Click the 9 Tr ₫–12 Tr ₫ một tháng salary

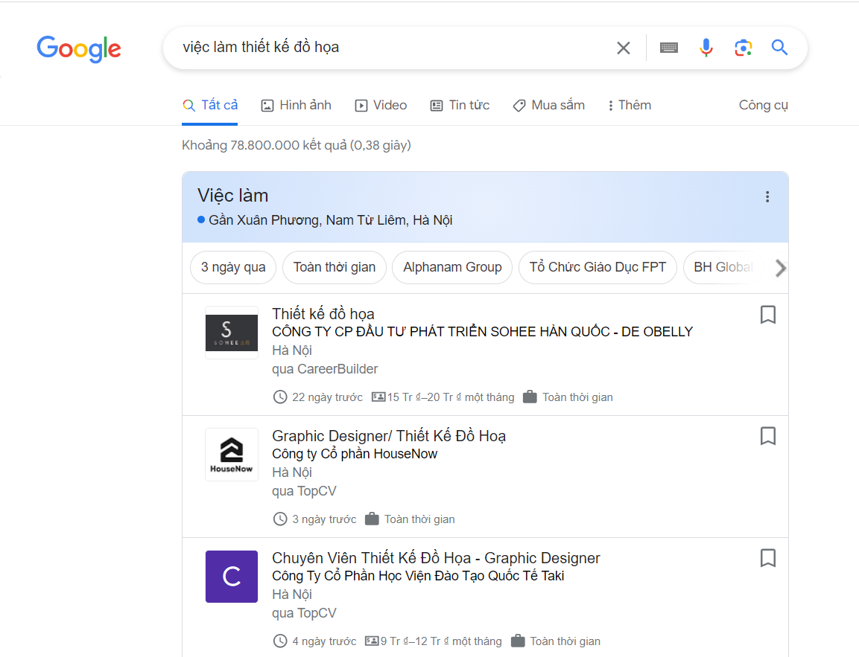pyautogui.click(x=441, y=641)
